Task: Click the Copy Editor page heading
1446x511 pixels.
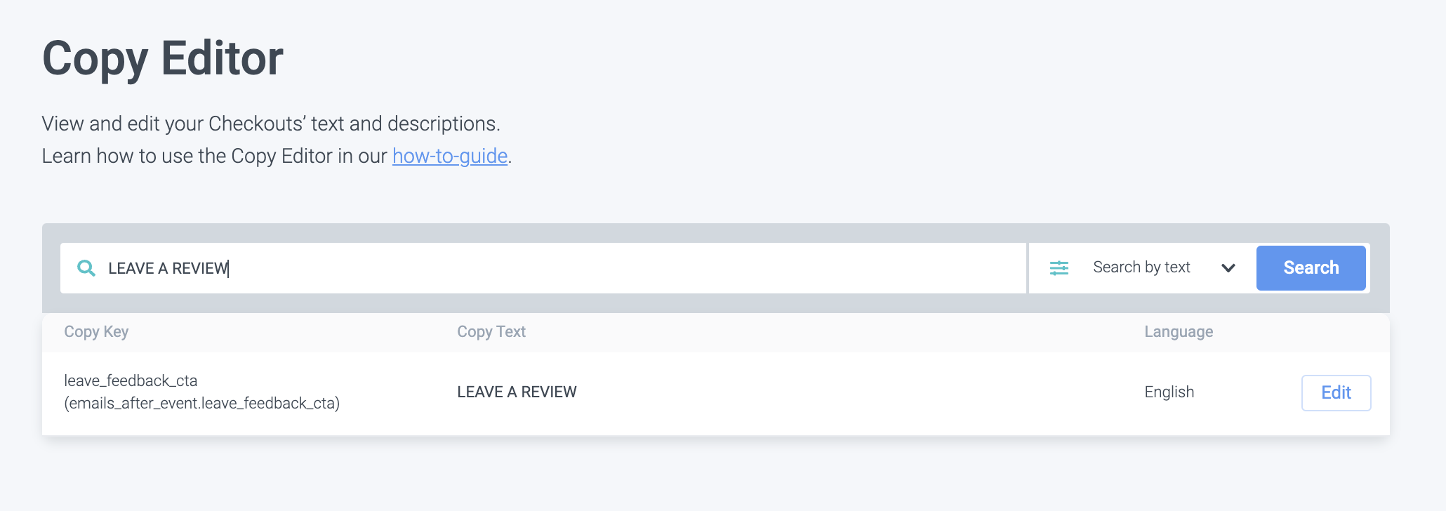Action: pos(163,58)
